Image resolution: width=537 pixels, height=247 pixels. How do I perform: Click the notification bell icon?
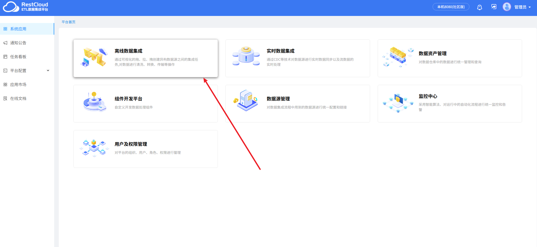[x=479, y=7]
